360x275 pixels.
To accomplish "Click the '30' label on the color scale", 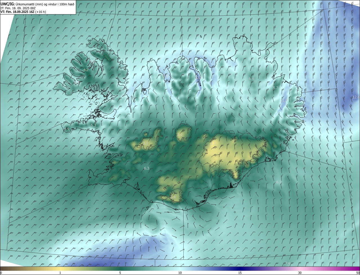I will tap(300, 273).
